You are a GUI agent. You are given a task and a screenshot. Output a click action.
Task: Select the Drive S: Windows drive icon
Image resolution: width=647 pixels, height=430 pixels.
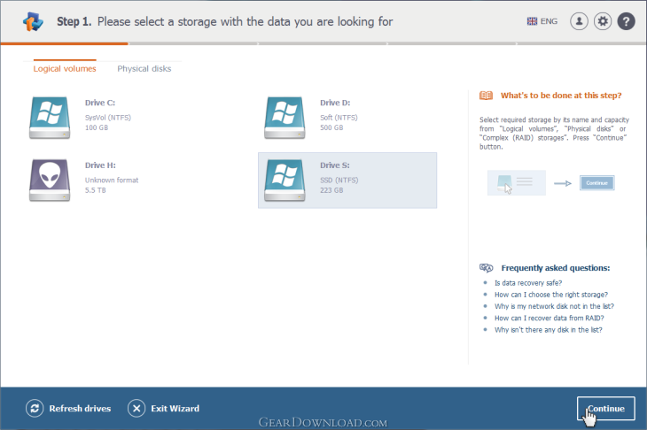[x=285, y=180]
